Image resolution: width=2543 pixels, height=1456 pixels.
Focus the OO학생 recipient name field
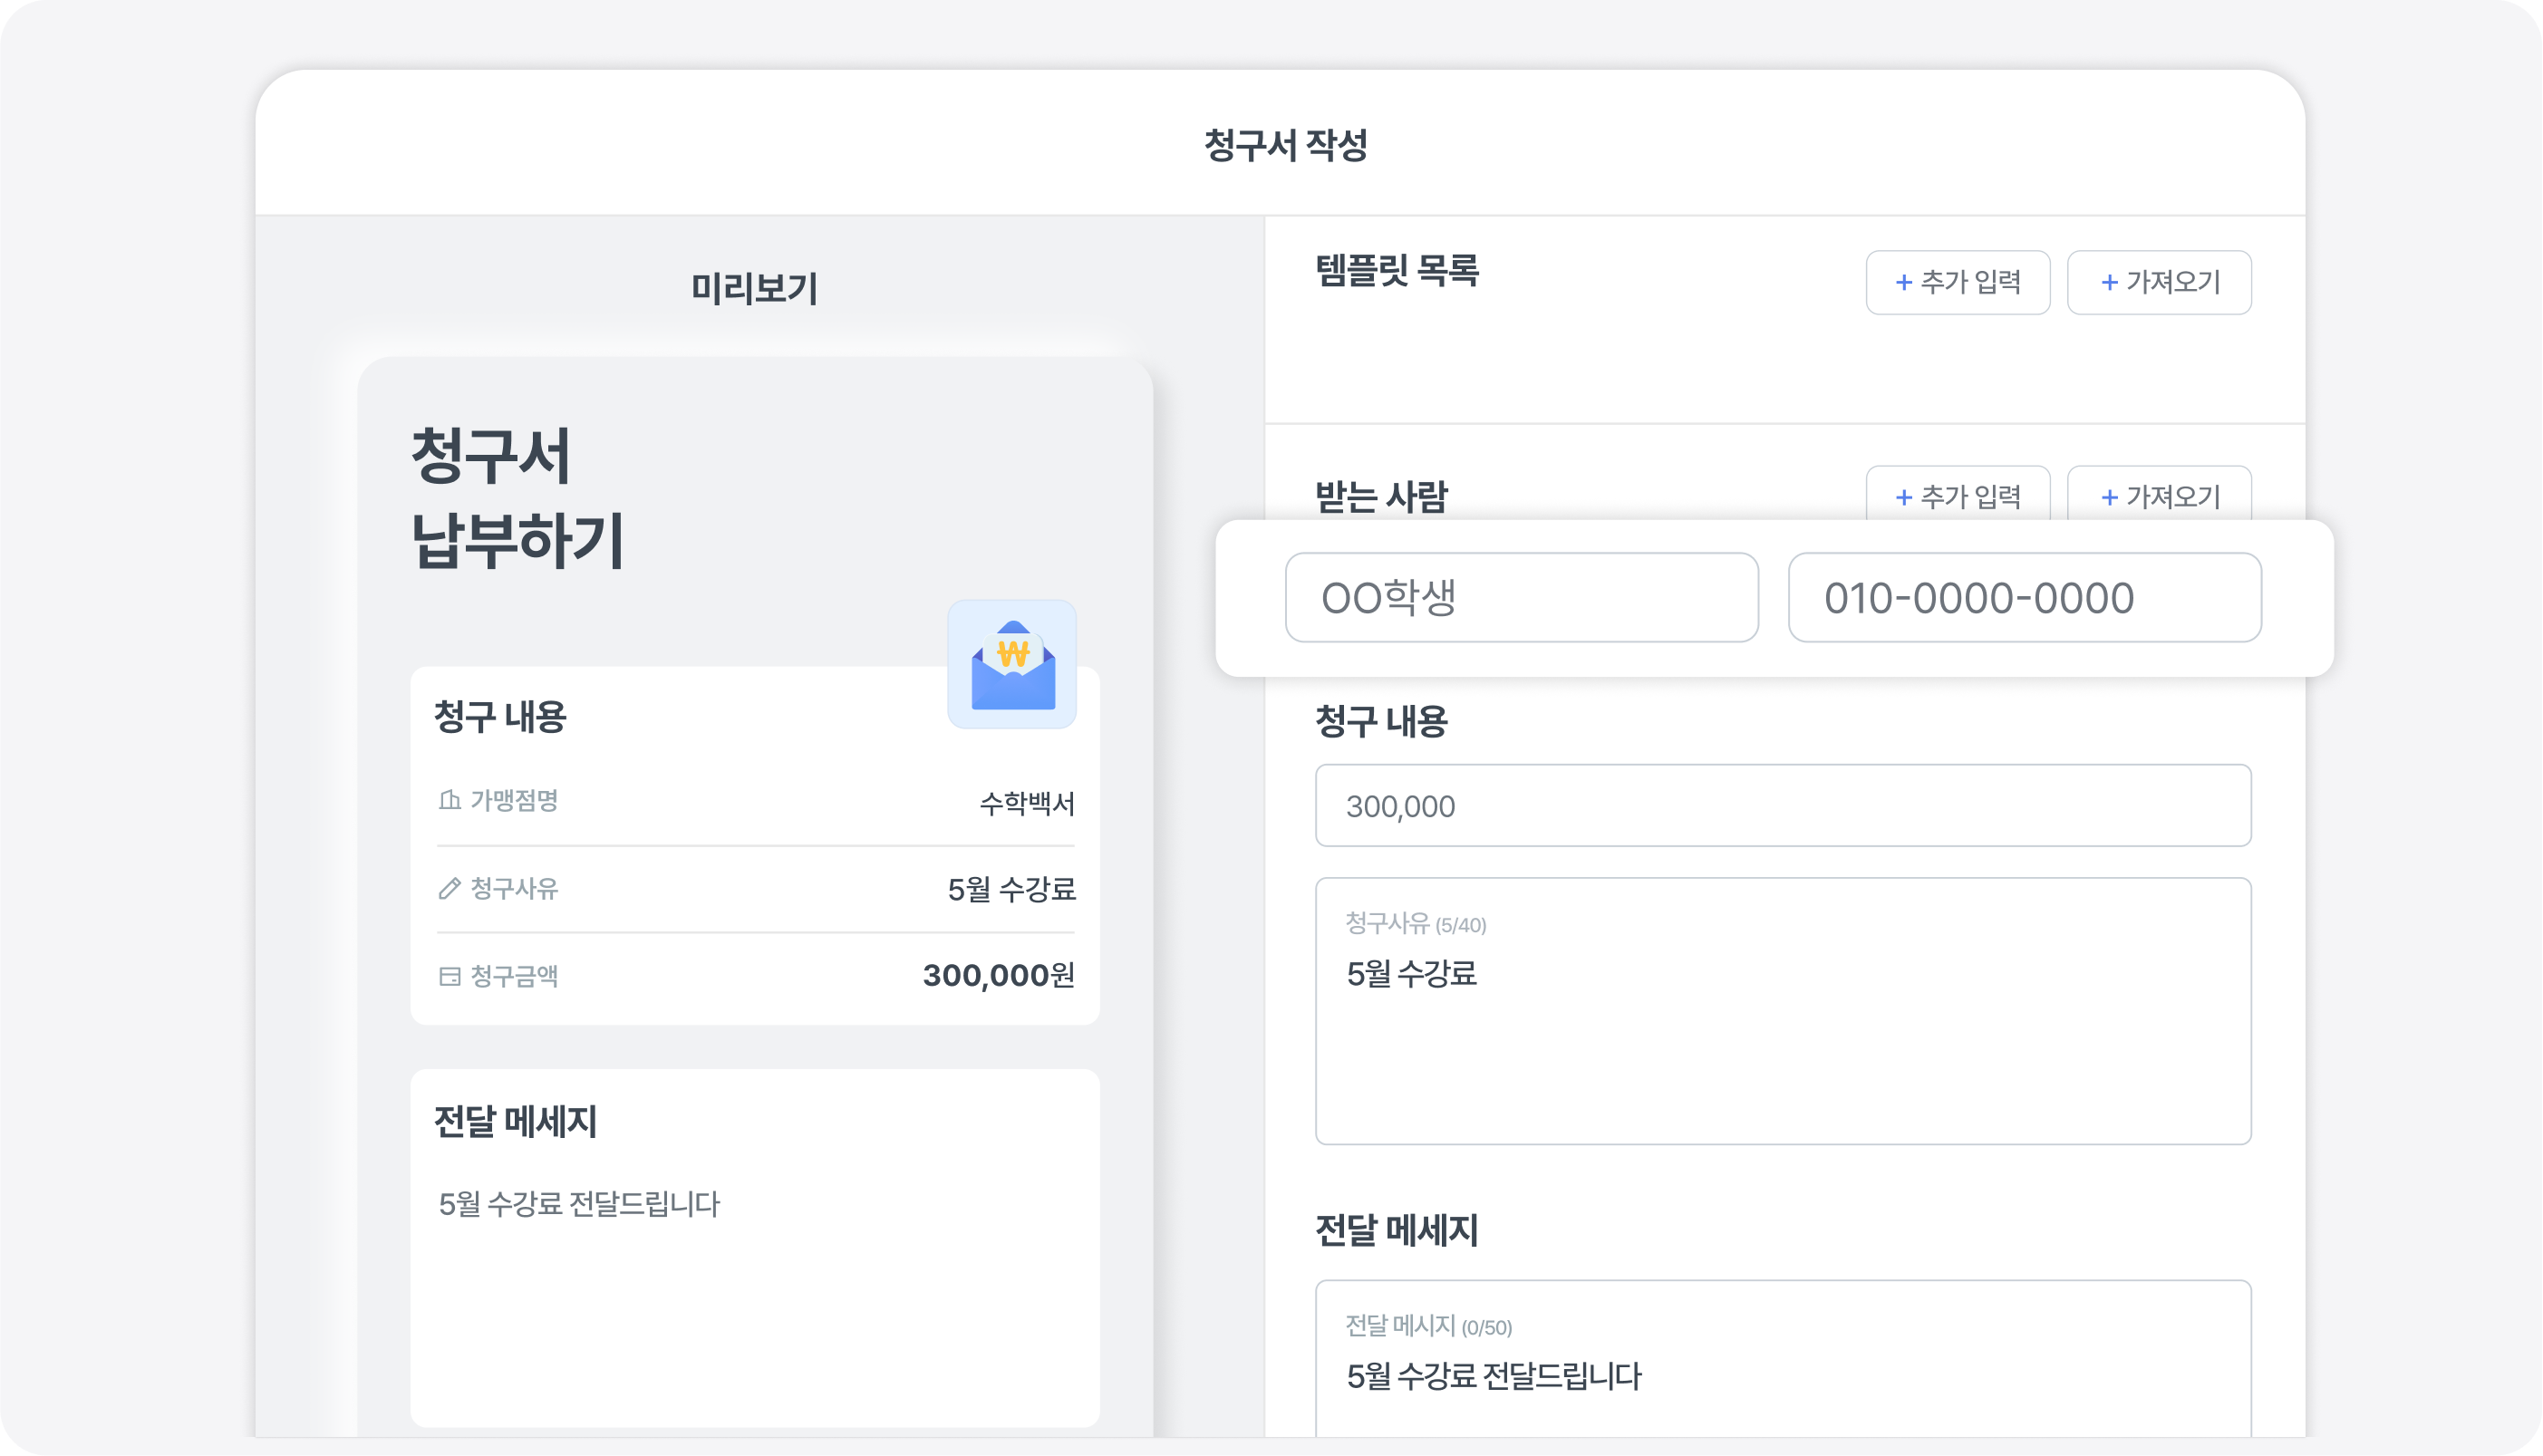[x=1521, y=597]
